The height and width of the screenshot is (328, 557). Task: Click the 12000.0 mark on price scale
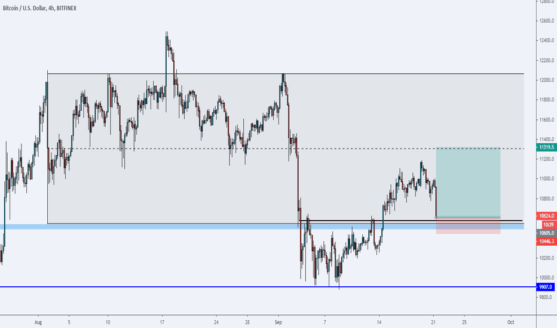[547, 80]
